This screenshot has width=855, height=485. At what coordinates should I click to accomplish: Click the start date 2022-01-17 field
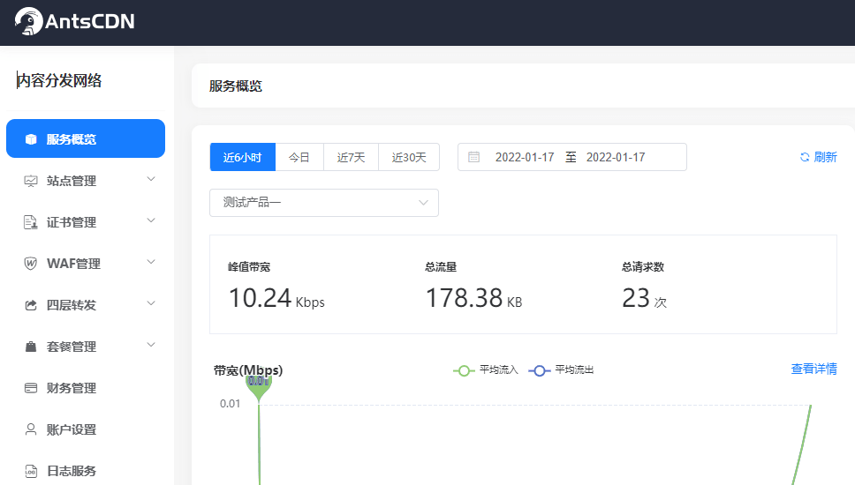(525, 157)
